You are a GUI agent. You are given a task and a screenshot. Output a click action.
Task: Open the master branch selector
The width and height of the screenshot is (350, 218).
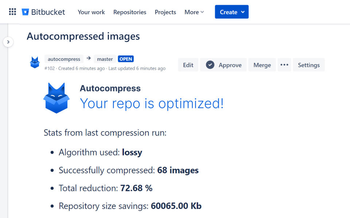coord(105,59)
